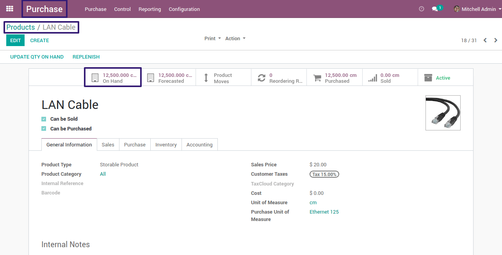Click Mitchell Admin avatar picture

click(457, 9)
